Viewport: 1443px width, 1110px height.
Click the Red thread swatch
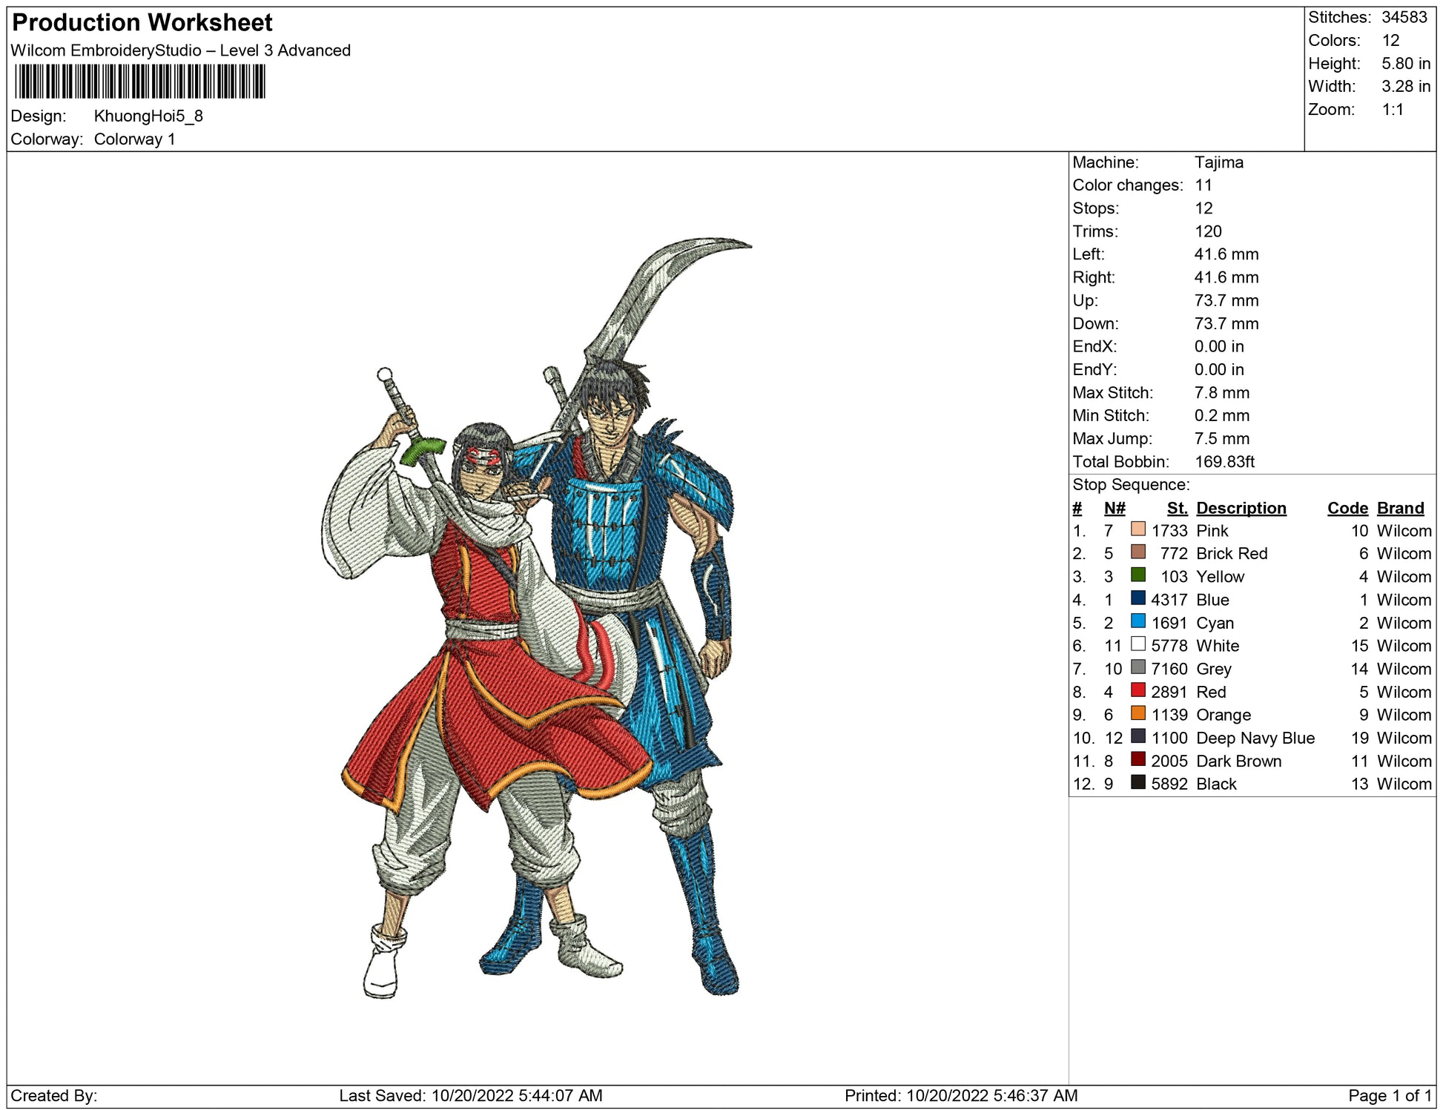tap(1137, 690)
